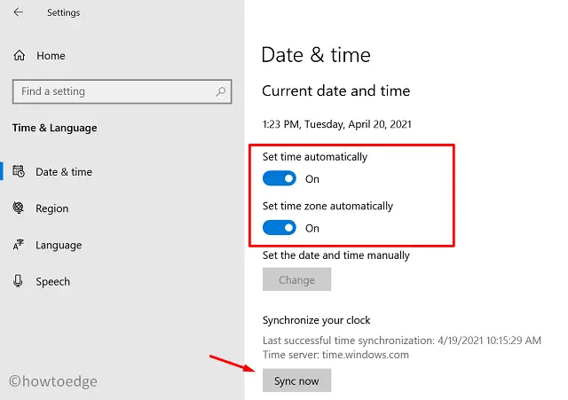Select the Language character icon
Viewport: 568px width, 400px height.
pos(19,245)
